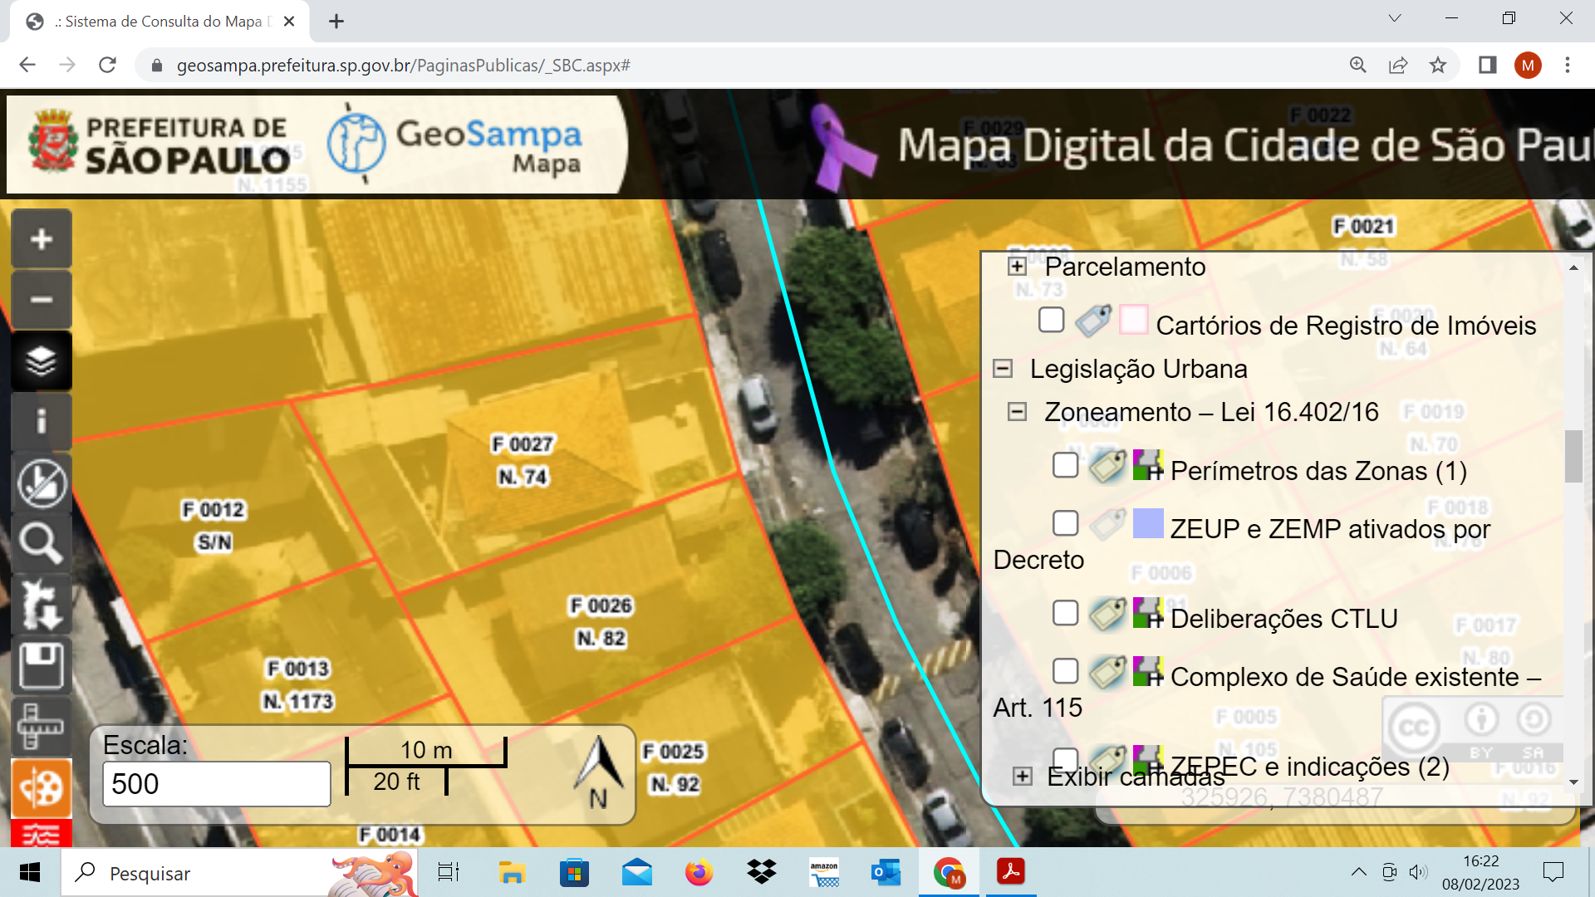The image size is (1595, 897).
Task: Click the Cartórios pink color swatch
Action: 1134,320
